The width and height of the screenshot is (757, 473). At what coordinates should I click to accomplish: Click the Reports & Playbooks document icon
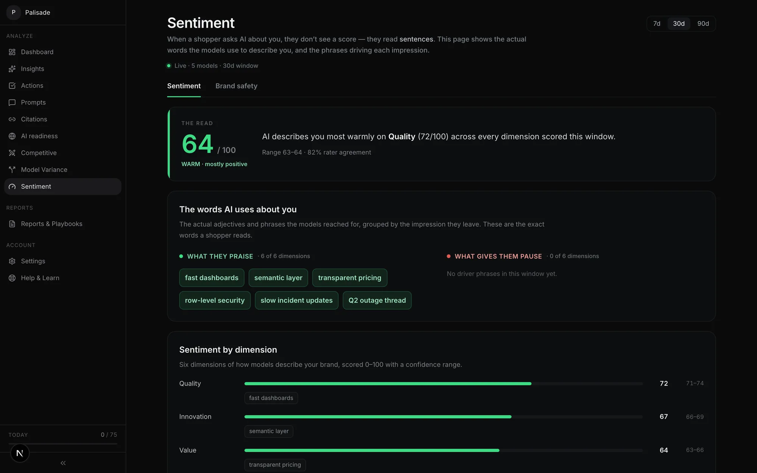[x=12, y=224]
